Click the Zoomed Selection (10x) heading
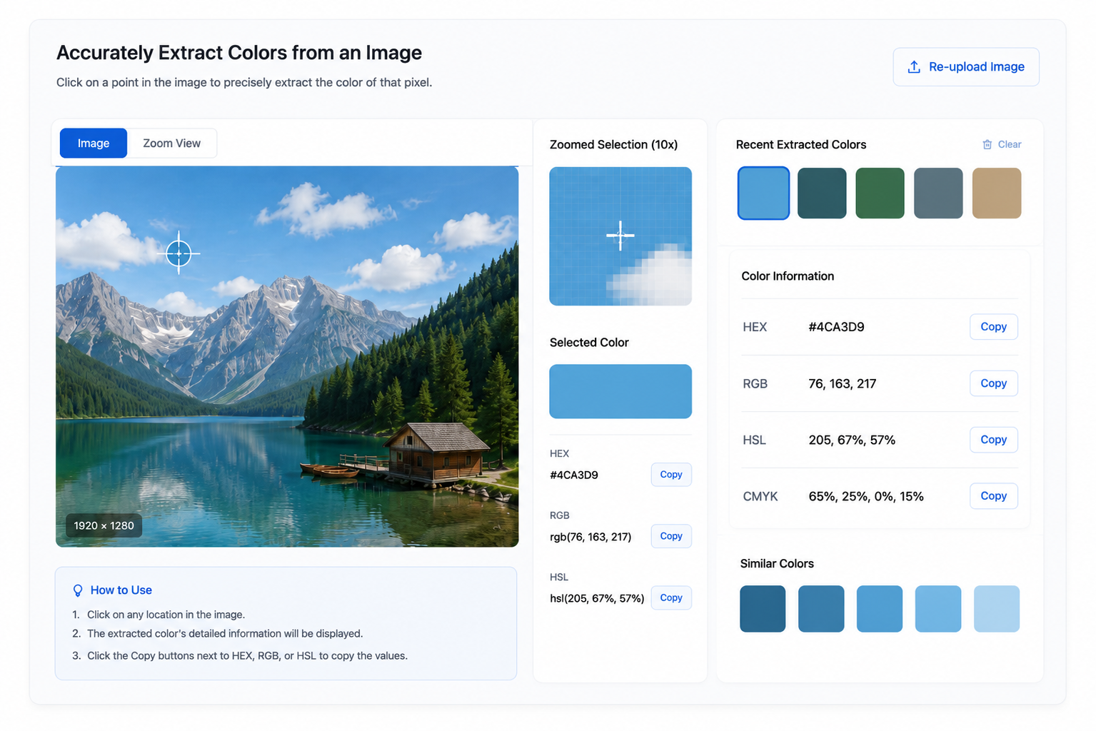This screenshot has width=1096, height=731. [x=613, y=144]
